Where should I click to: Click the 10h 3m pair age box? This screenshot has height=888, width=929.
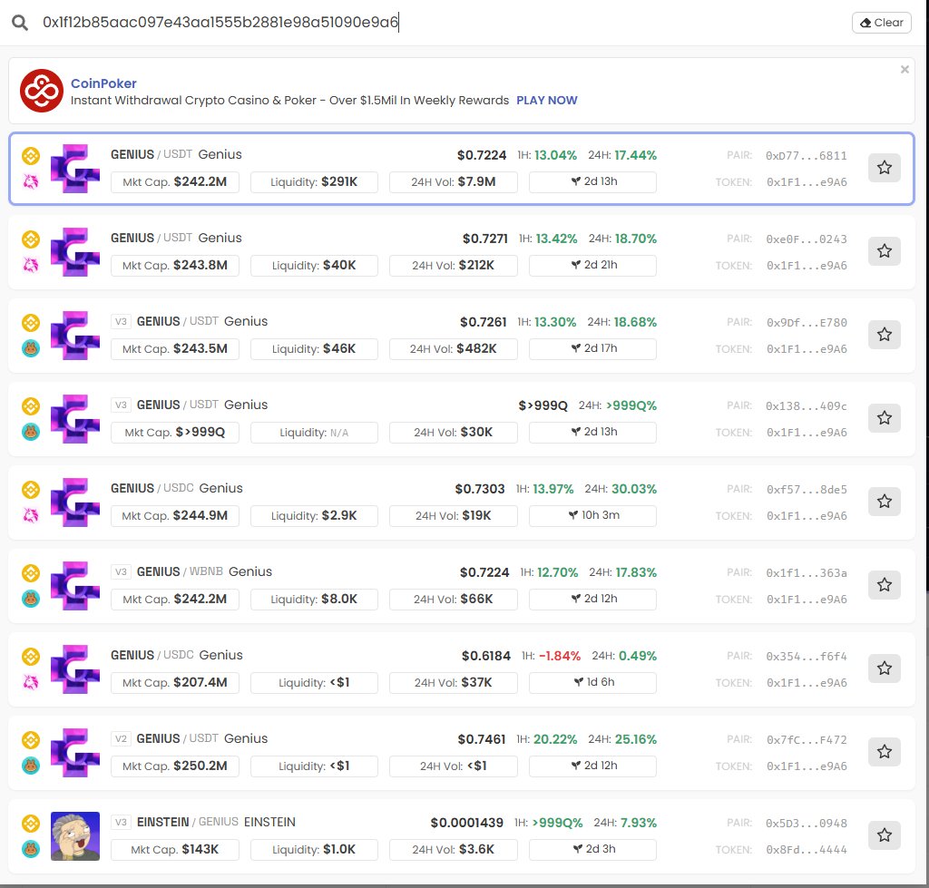(x=592, y=516)
